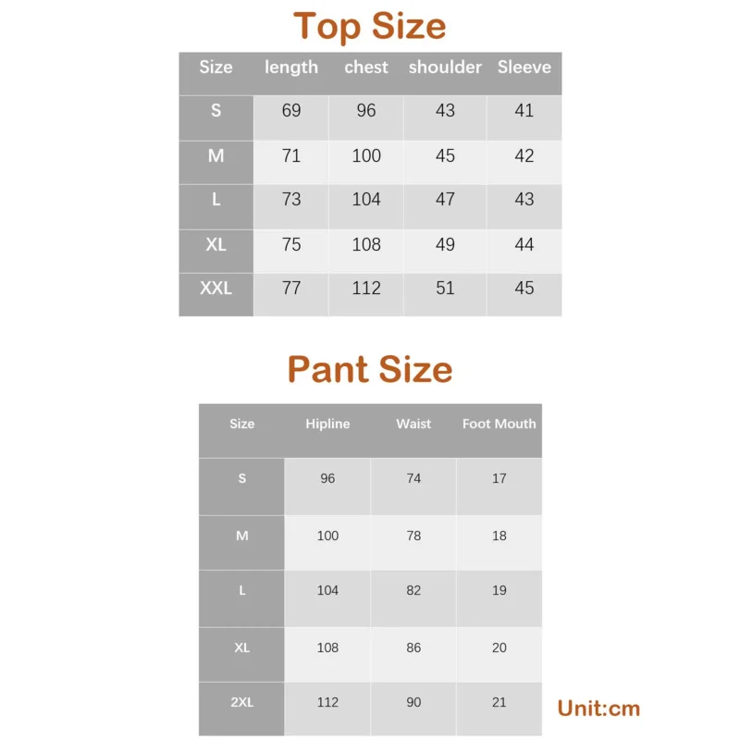Select the "length" column header in top table
The width and height of the screenshot is (740, 740).
(291, 68)
